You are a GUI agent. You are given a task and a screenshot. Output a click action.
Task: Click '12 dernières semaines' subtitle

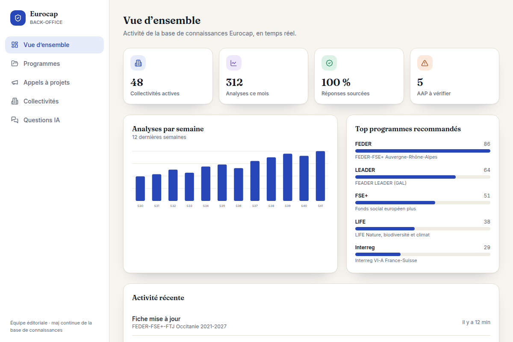pos(159,137)
